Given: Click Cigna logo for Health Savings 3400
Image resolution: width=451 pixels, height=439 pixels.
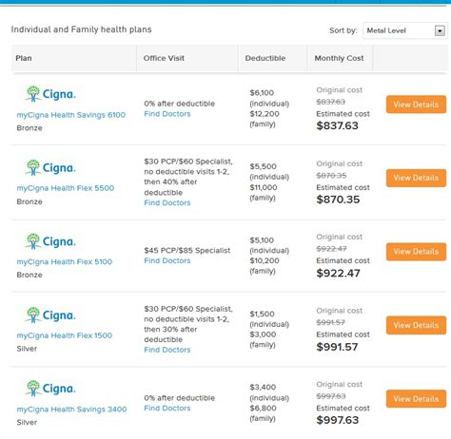Looking at the screenshot, I should [x=50, y=389].
